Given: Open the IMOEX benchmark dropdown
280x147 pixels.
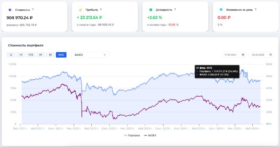Looking at the screenshot, I should point(90,55).
